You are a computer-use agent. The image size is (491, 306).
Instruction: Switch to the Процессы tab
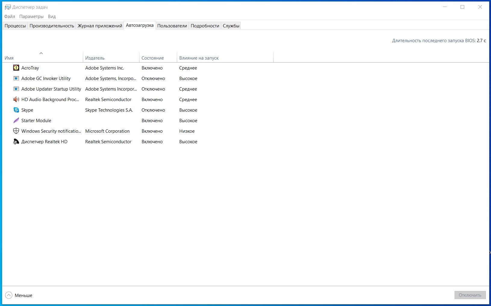(15, 26)
